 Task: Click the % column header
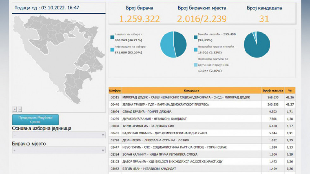[290, 90]
